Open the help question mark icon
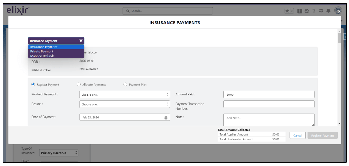349x166 pixels. click(x=314, y=11)
